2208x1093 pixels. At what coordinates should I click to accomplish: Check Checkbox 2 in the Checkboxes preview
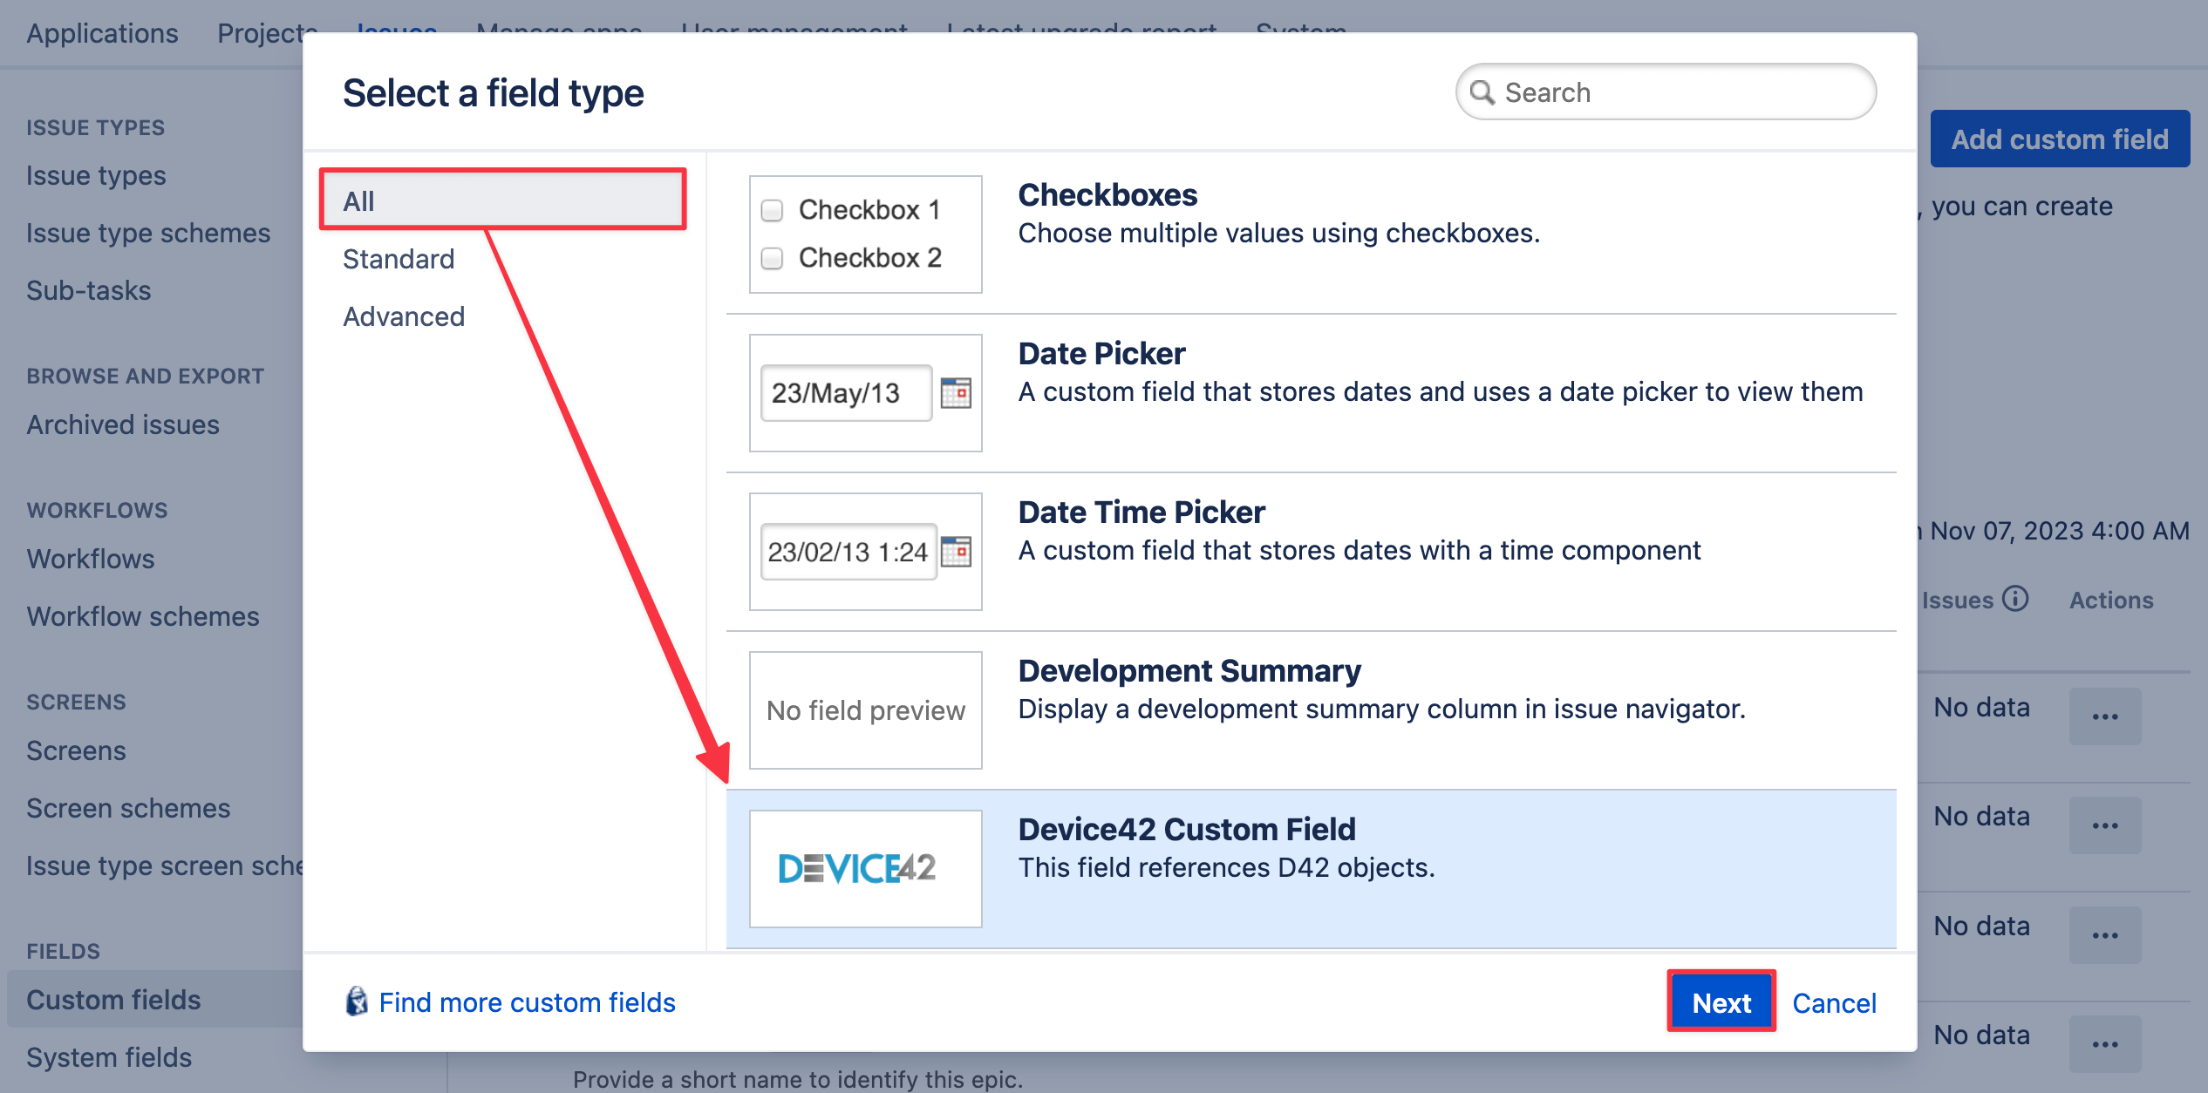click(771, 258)
